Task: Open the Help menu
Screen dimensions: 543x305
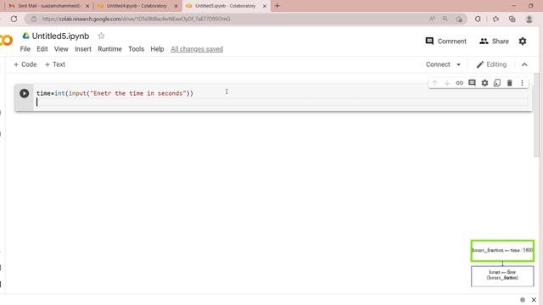Action: pyautogui.click(x=157, y=49)
